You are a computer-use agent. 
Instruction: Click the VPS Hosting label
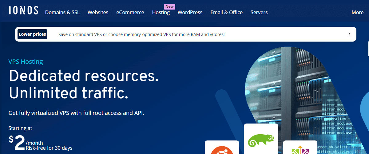26,62
